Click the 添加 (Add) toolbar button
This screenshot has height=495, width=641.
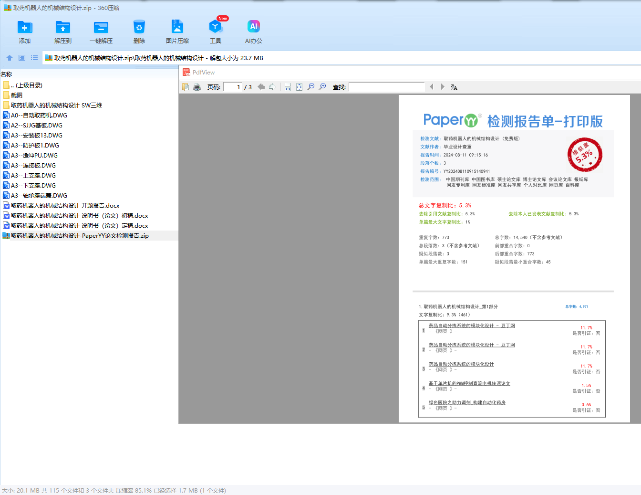pyautogui.click(x=25, y=32)
